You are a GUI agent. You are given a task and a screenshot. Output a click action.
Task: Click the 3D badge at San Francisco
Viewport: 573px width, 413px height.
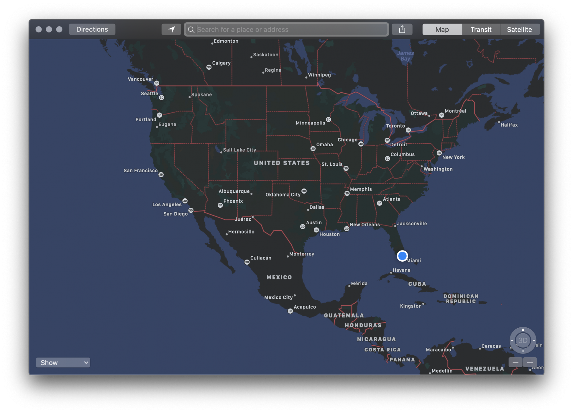(161, 175)
